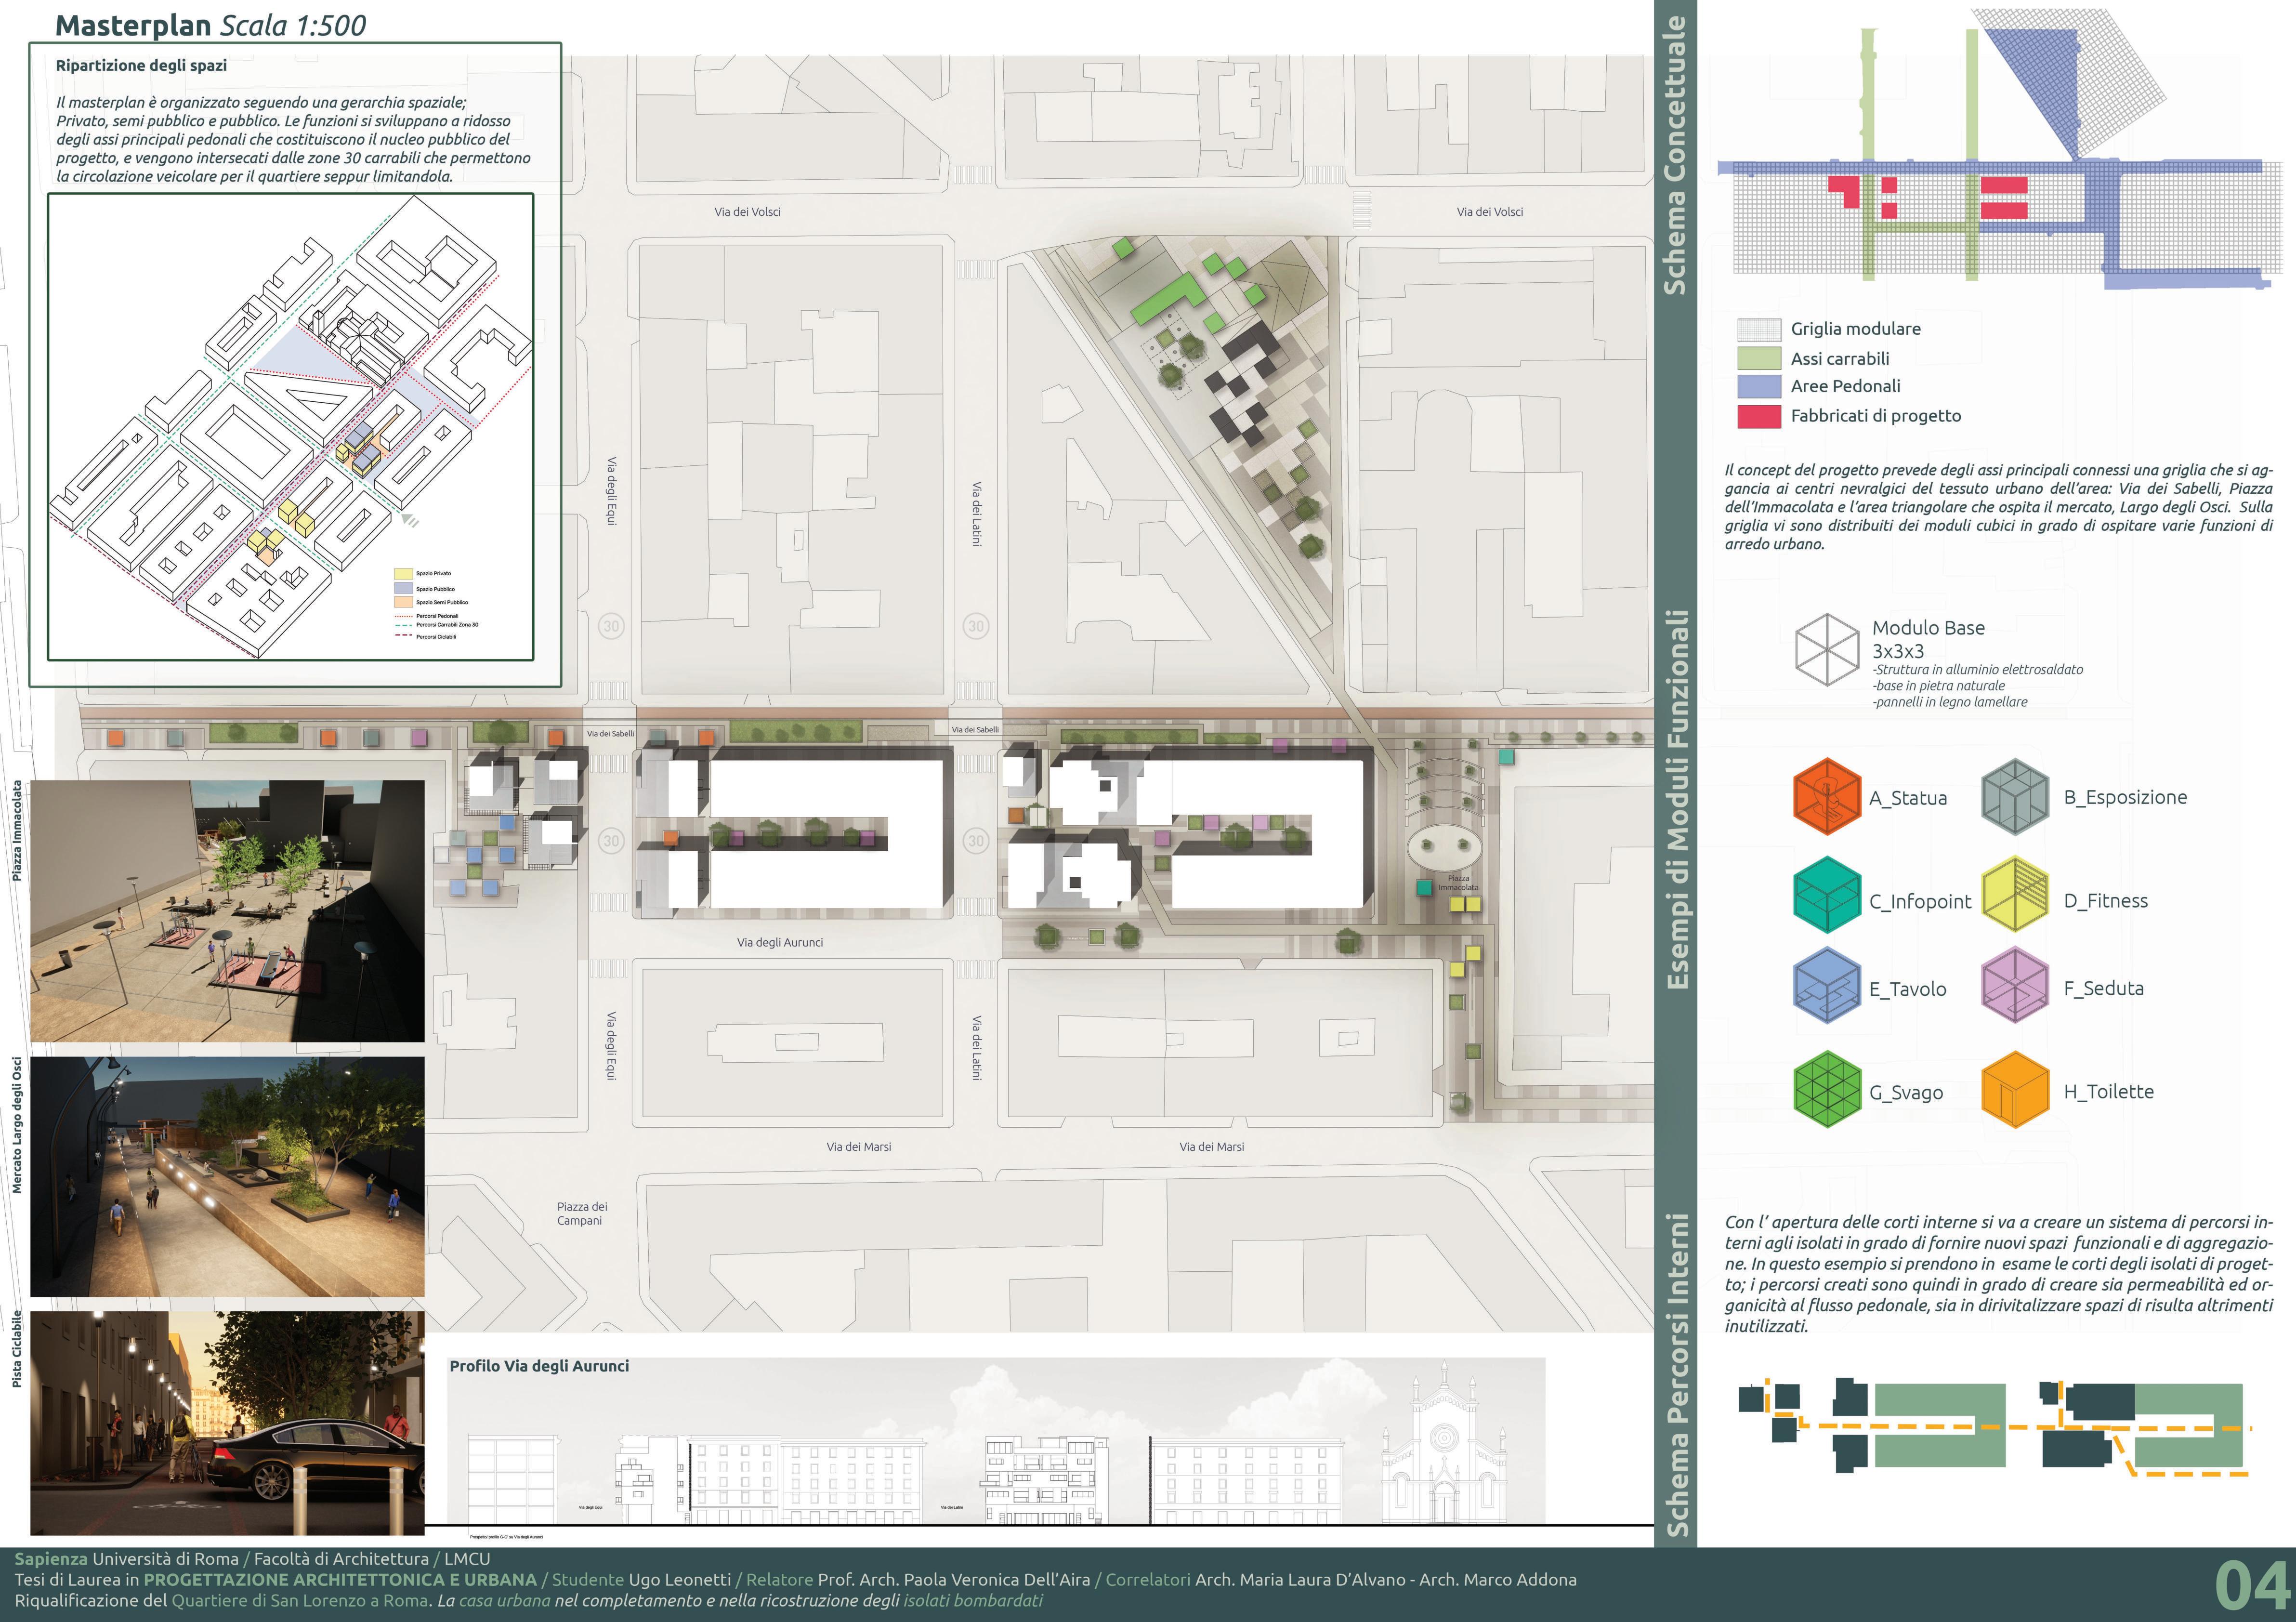Click the Mercato Largo degli Osci render

[x=227, y=1177]
